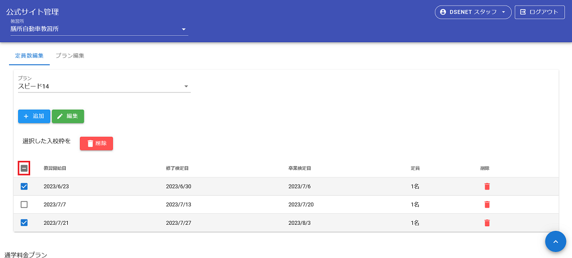Click the 教習開始日 column header
This screenshot has width=572, height=258.
point(55,168)
